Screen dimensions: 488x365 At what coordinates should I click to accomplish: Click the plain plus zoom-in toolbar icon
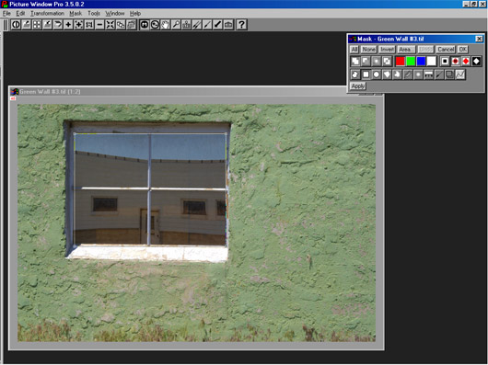pos(68,25)
